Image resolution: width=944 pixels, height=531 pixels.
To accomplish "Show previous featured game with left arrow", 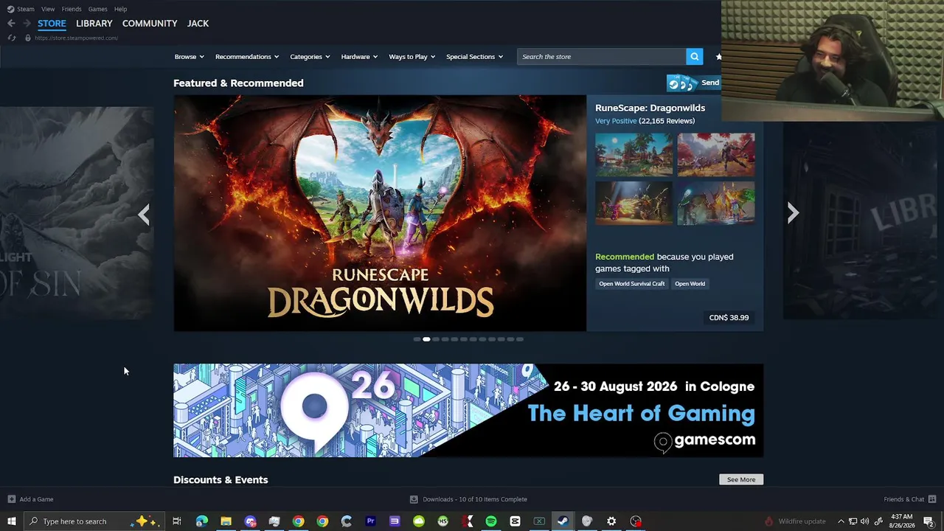I will coord(144,215).
